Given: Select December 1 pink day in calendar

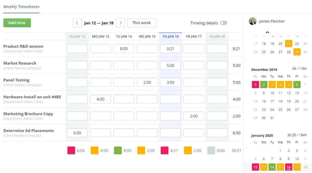Looking at the screenshot, I should click(x=255, y=85).
